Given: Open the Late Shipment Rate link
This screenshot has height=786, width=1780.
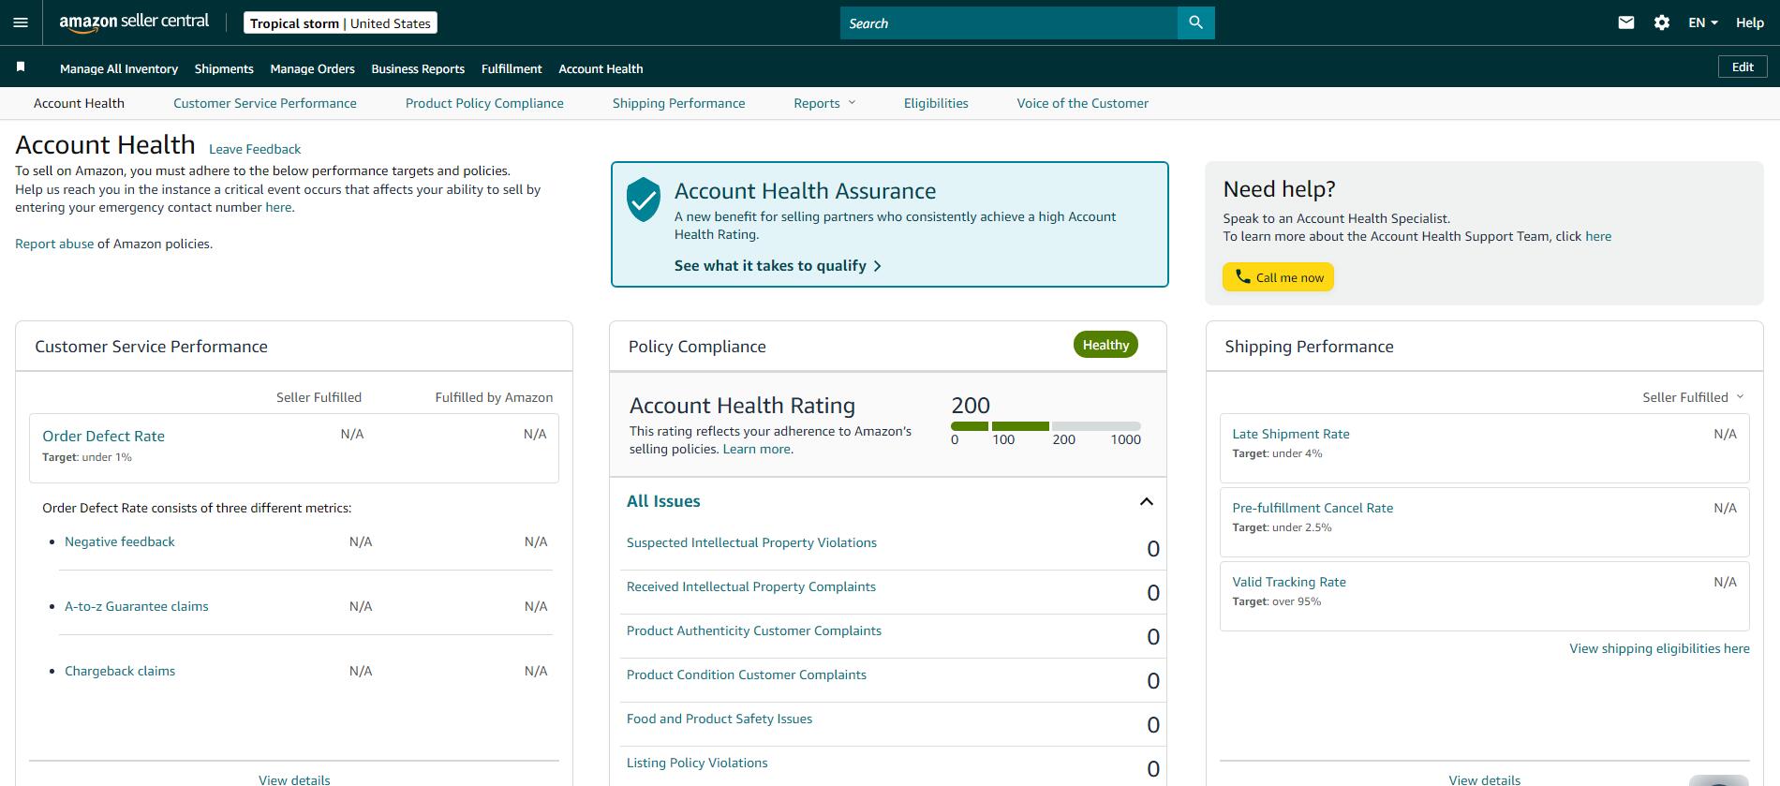Looking at the screenshot, I should tap(1291, 434).
